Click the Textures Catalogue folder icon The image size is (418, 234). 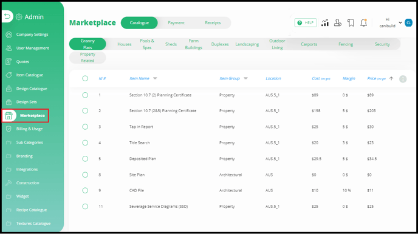click(x=9, y=223)
